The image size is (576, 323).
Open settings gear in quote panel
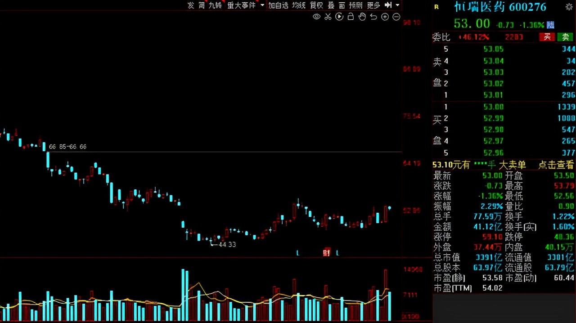click(569, 7)
